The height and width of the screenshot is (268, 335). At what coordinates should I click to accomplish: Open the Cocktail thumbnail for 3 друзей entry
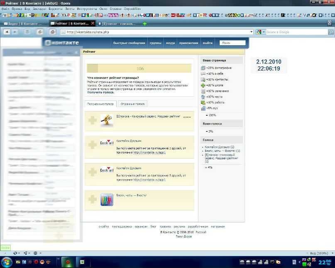(x=107, y=143)
